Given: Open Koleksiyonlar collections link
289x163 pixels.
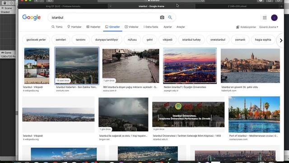Looking at the screenshot, I should (246, 27).
